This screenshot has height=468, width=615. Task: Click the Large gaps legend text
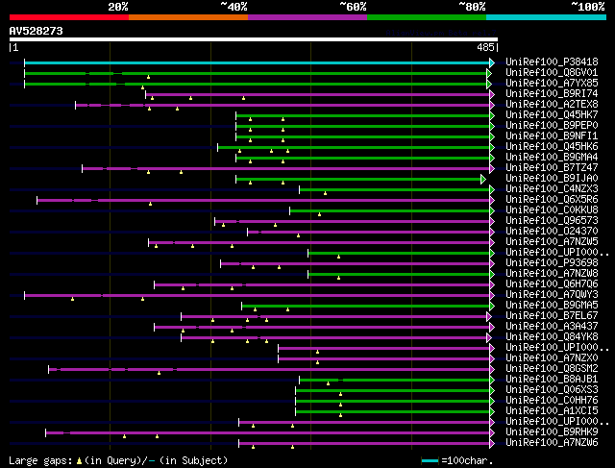pyautogui.click(x=118, y=460)
